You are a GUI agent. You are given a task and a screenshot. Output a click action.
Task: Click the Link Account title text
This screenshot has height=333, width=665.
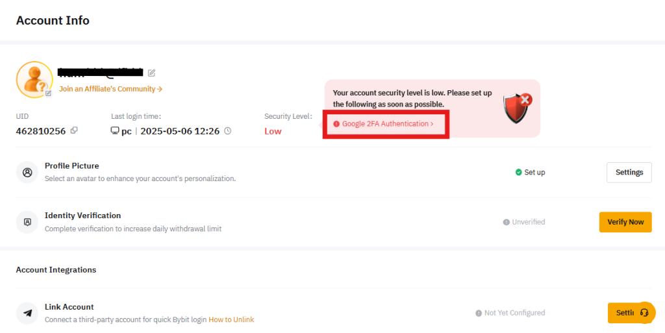(x=69, y=307)
